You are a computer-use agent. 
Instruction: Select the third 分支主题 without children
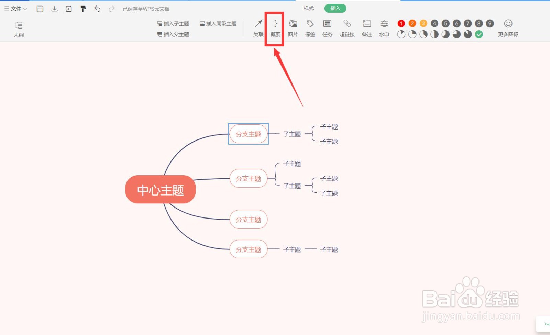click(x=249, y=219)
